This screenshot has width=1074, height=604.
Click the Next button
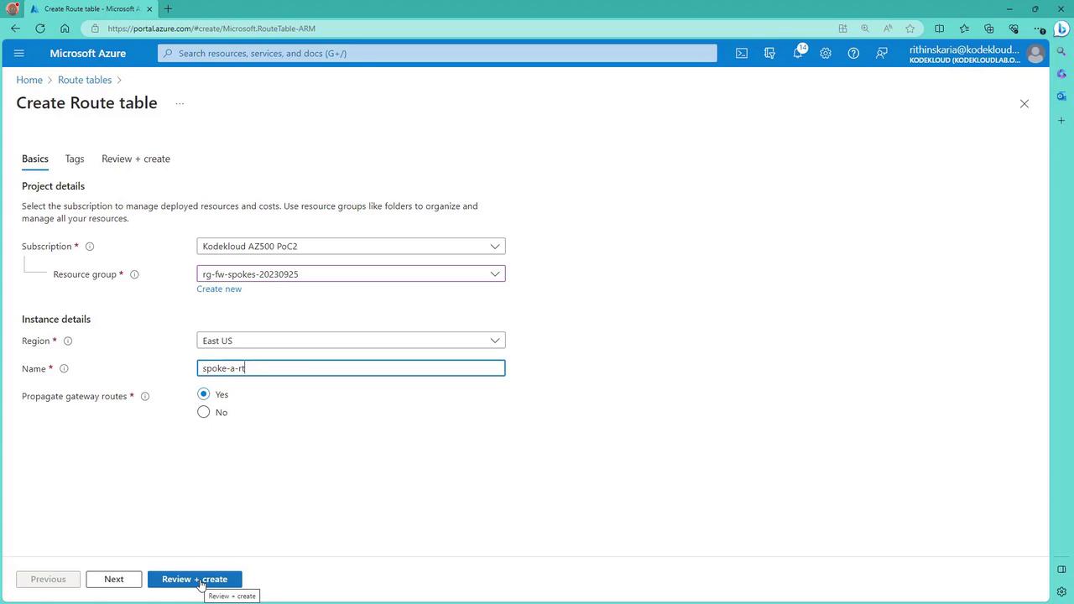click(x=113, y=580)
